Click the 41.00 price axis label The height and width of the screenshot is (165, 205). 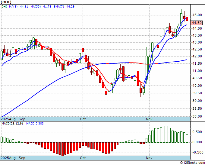pos(197,71)
